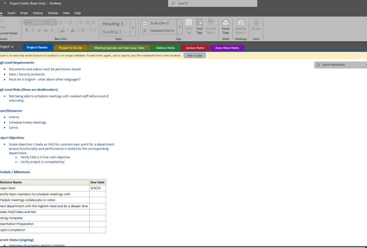Click the Save a Copy button
Screen dimensions: 367x248
pos(194,56)
